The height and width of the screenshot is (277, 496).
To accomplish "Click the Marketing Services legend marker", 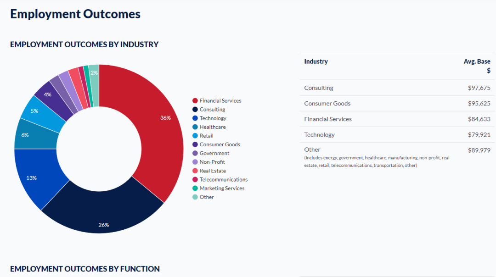I will click(x=195, y=188).
